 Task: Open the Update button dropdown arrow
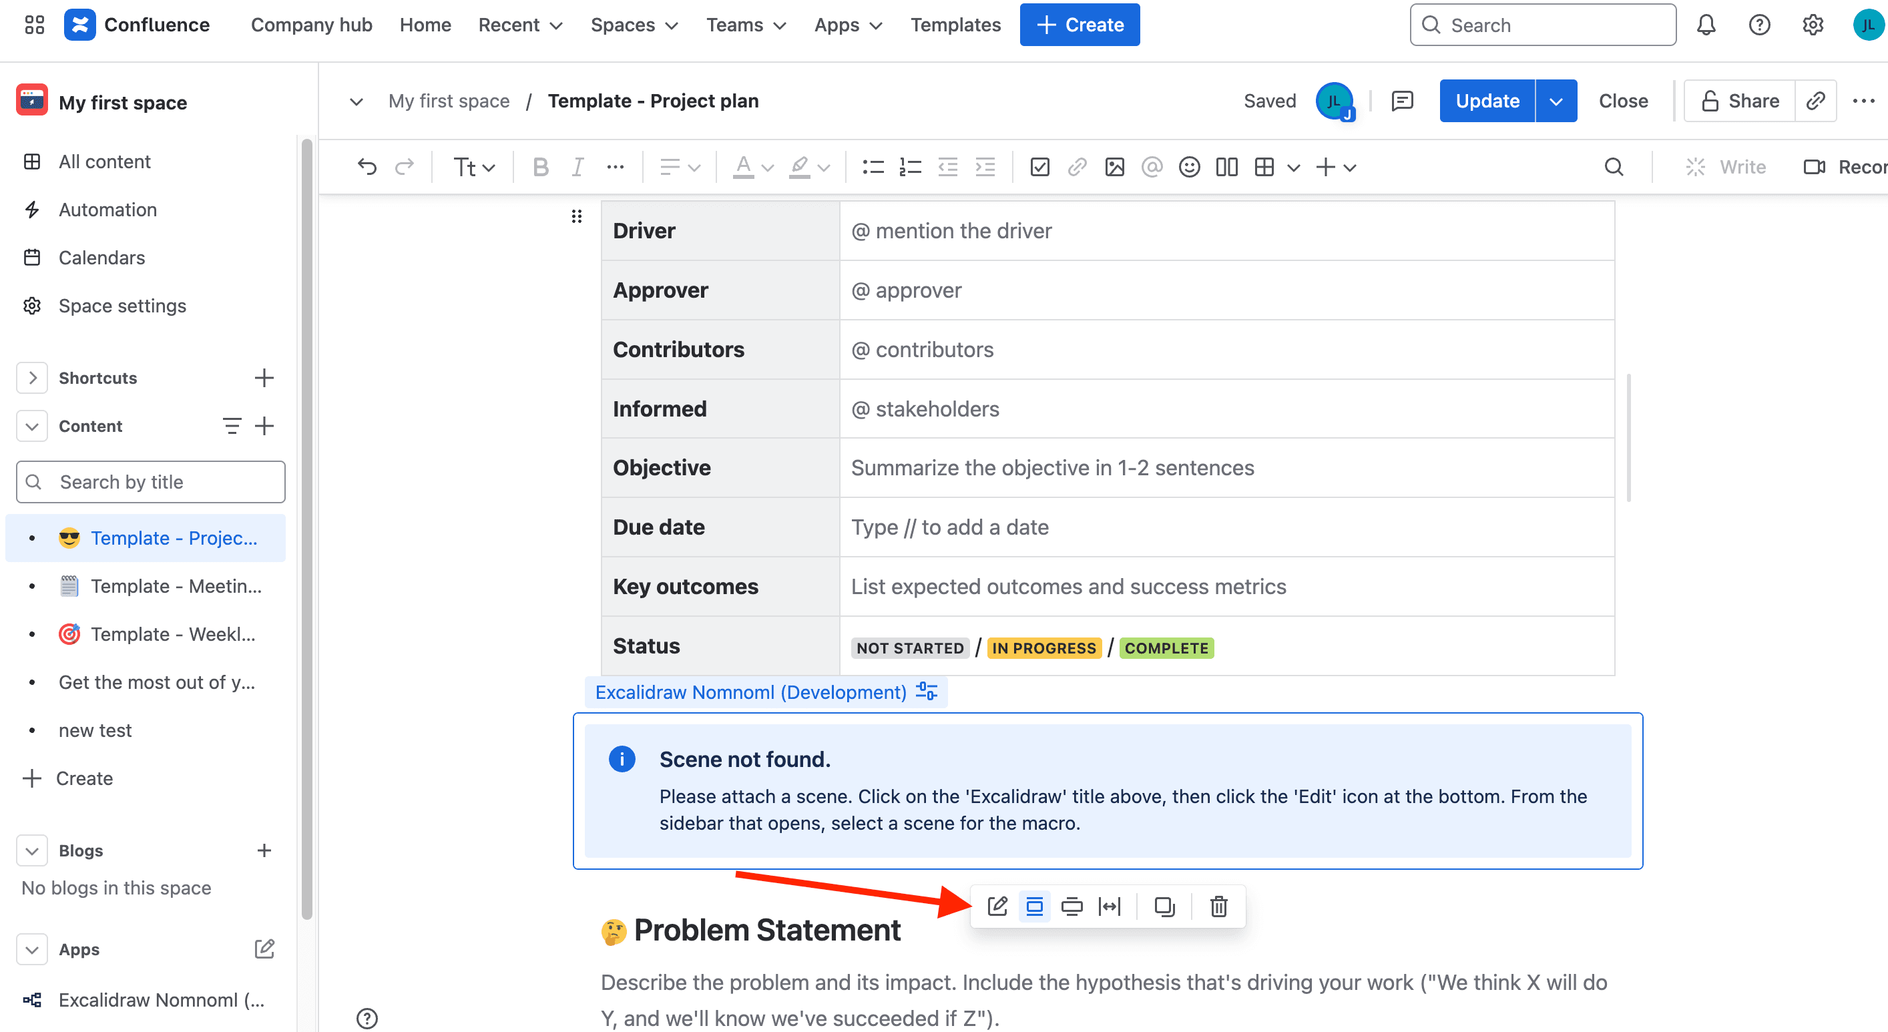pos(1556,101)
